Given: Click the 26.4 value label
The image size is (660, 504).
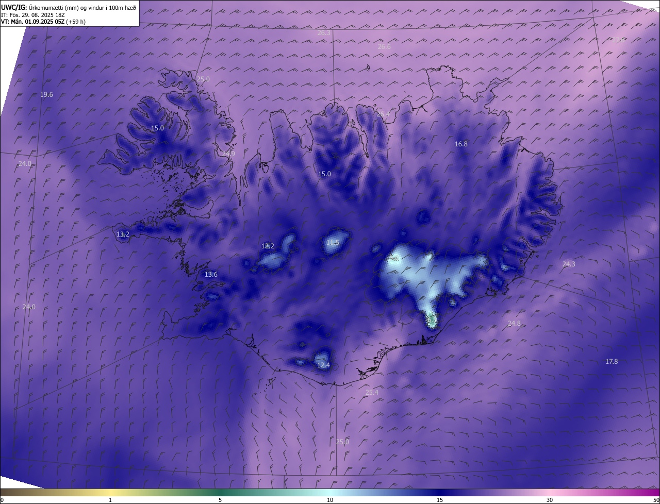Looking at the screenshot, I should [383, 114].
